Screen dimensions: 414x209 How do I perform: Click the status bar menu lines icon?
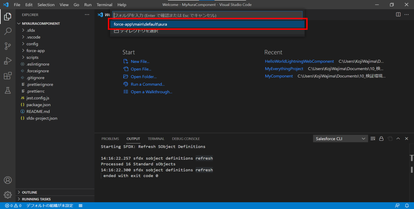tap(80, 206)
